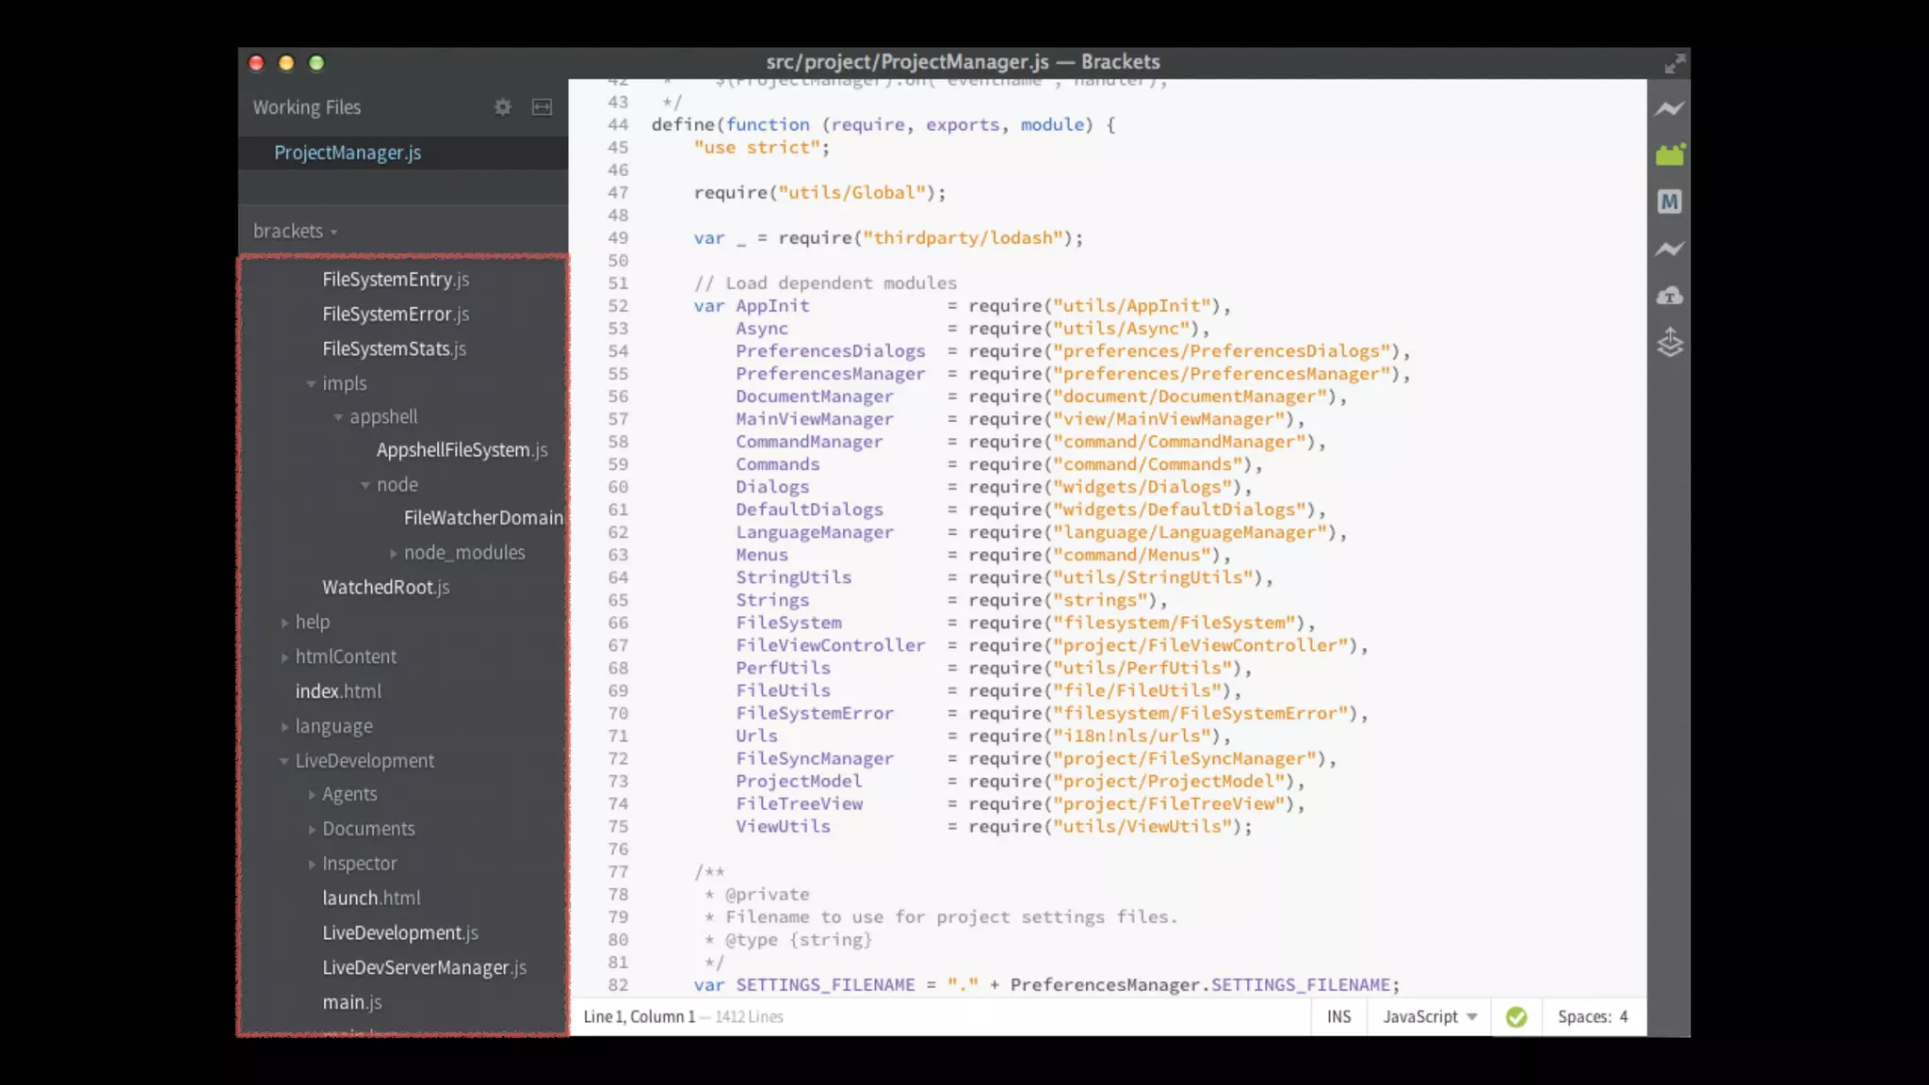Image resolution: width=1929 pixels, height=1085 pixels.
Task: Open the cloud T web fonts icon
Action: 1670,296
